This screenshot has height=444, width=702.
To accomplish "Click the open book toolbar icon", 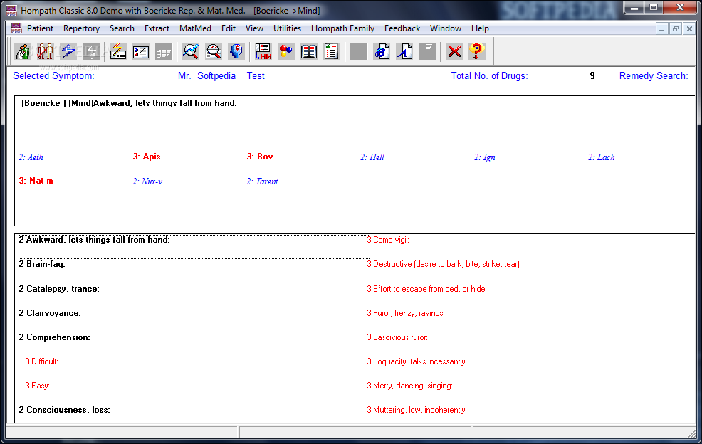I will click(x=309, y=51).
